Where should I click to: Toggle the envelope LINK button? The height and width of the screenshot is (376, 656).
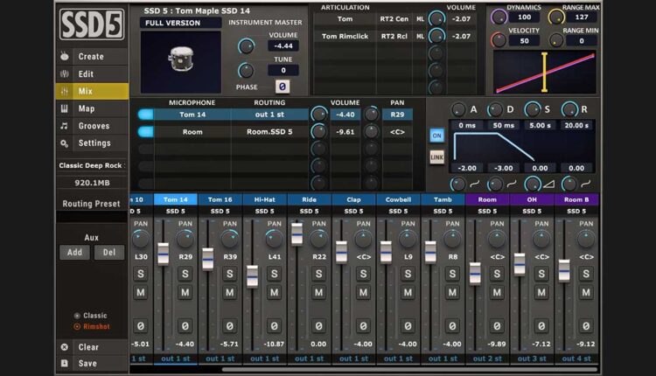[x=436, y=157]
